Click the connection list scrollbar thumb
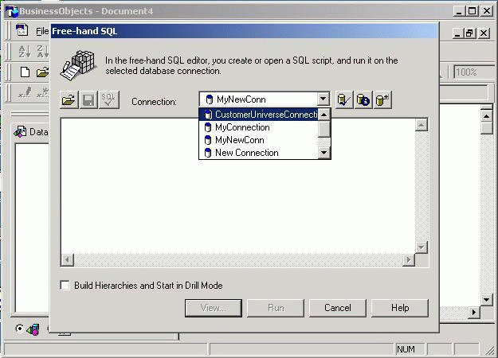Screen dimensions: 498x358 point(324,129)
